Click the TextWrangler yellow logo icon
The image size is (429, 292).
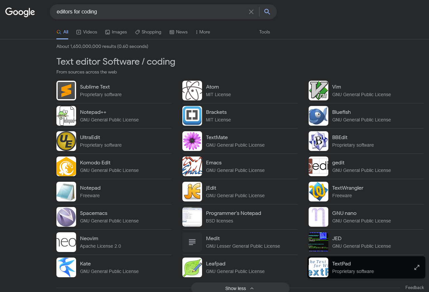coord(318,192)
